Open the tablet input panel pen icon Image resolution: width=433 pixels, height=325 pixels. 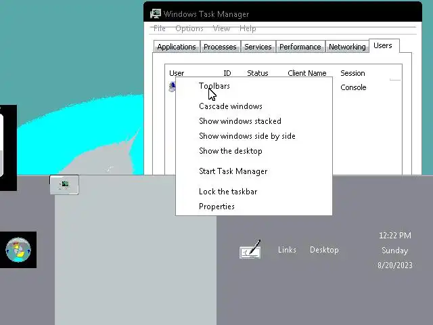click(x=250, y=250)
